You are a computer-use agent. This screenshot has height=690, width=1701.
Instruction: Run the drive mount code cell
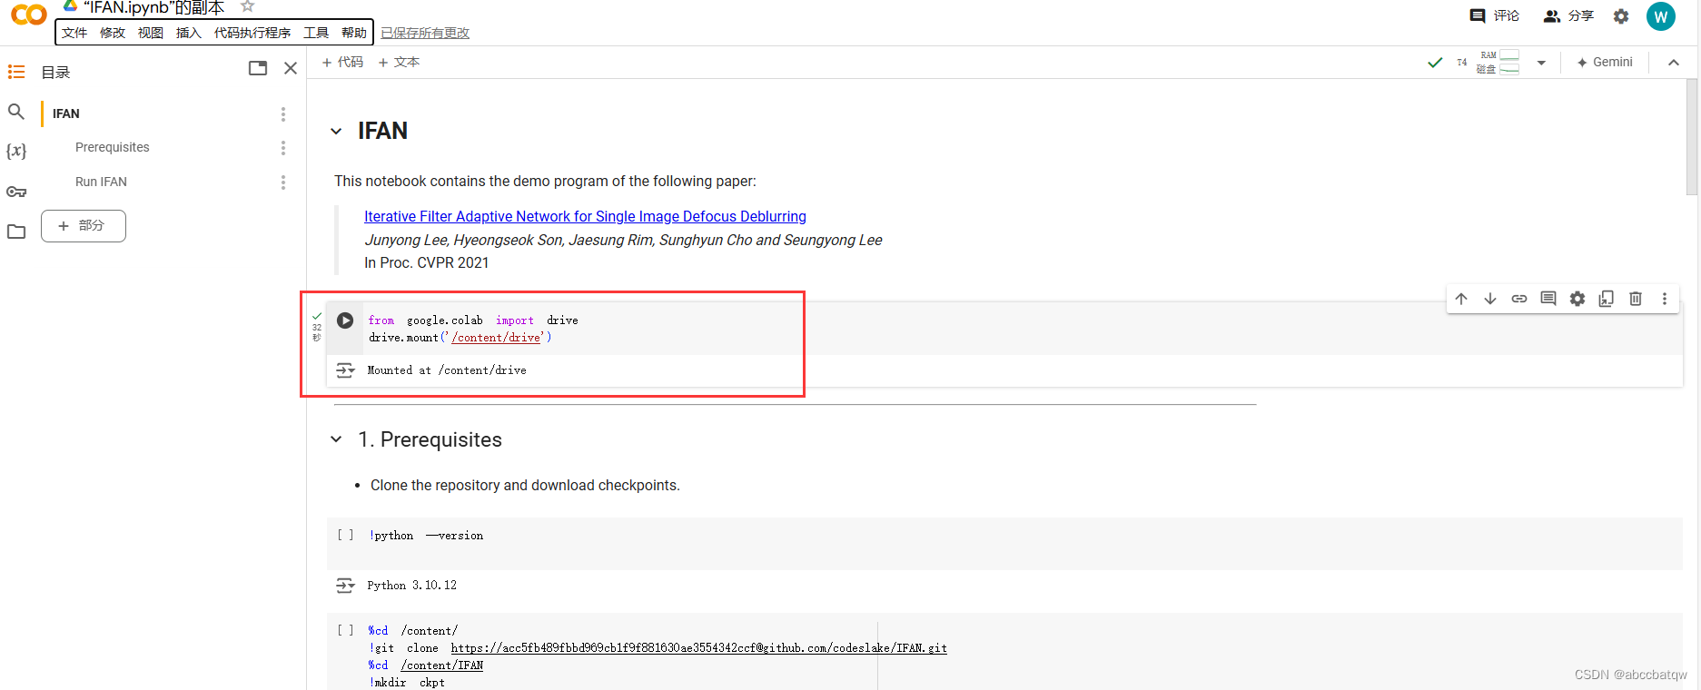point(345,320)
